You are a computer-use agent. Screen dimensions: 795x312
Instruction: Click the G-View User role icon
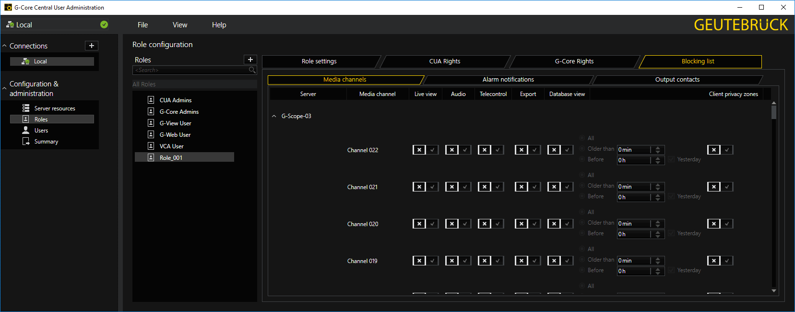(151, 123)
